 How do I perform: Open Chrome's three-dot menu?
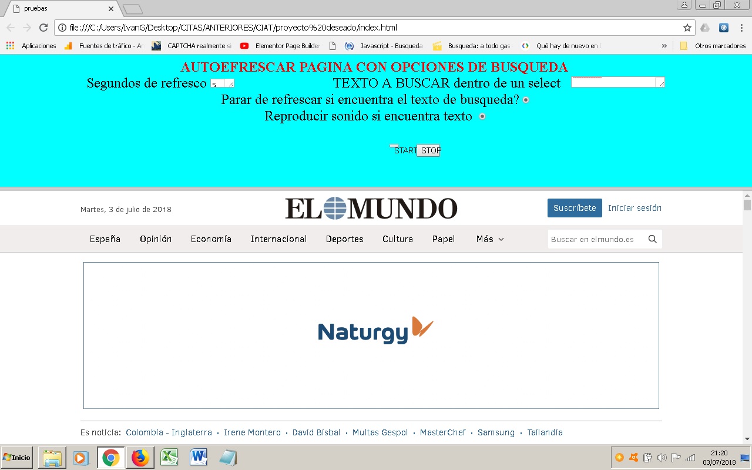pos(741,28)
